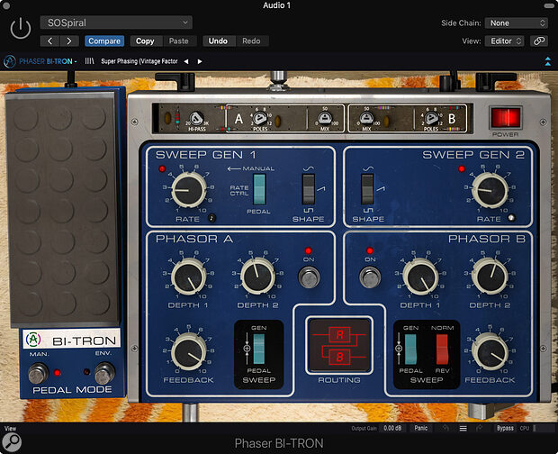
Task: Open the undo history list icon
Action: click(463, 428)
